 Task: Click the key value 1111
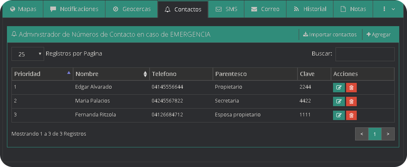(305, 114)
